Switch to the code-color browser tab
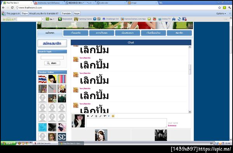 pos(111,3)
